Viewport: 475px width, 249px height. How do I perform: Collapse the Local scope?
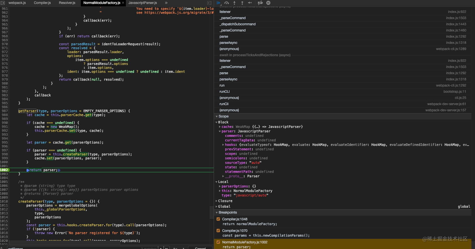click(x=216, y=182)
